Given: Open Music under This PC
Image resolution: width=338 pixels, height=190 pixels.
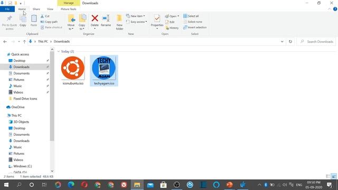Looking at the screenshot, I should [17, 147].
